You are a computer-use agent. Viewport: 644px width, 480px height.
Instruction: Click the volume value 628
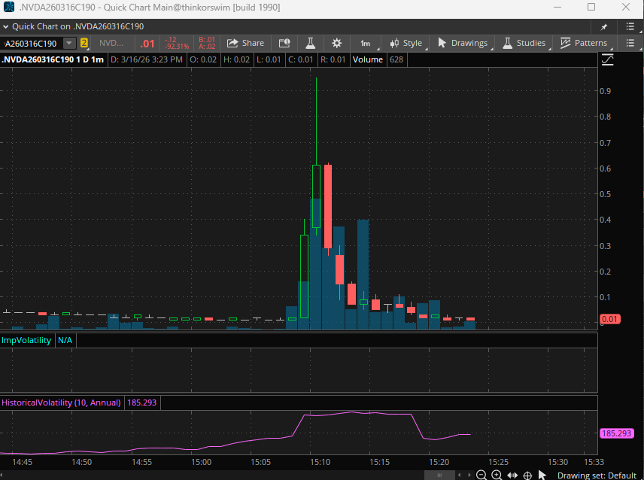[396, 59]
